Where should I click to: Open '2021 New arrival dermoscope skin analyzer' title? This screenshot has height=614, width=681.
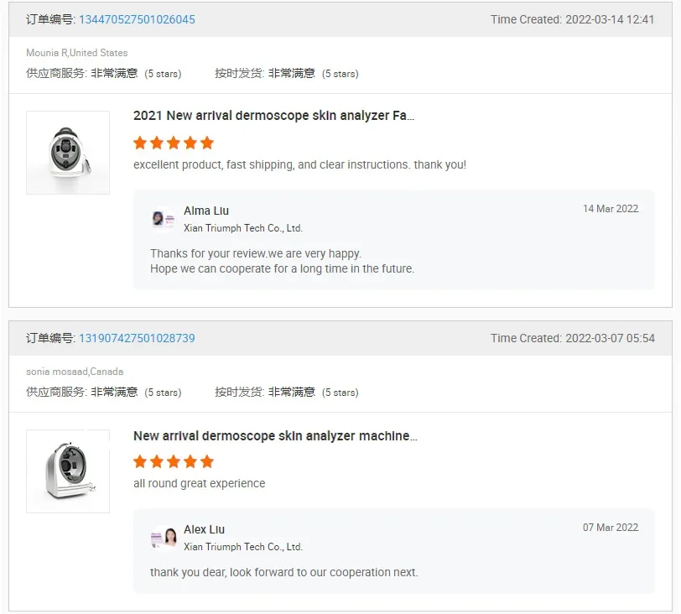(x=273, y=116)
